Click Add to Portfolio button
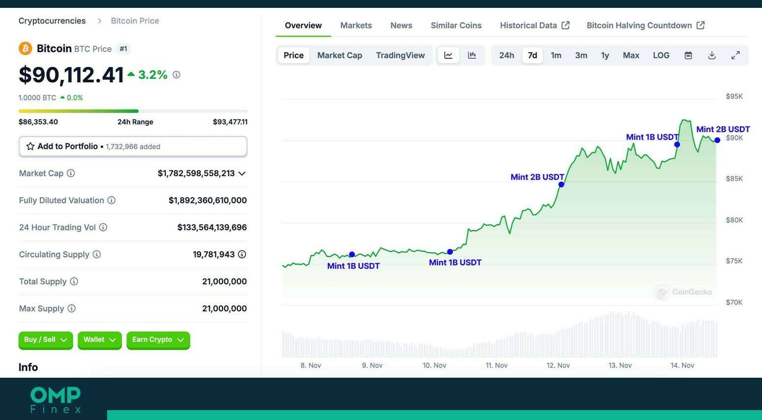This screenshot has width=762, height=420. 133,147
